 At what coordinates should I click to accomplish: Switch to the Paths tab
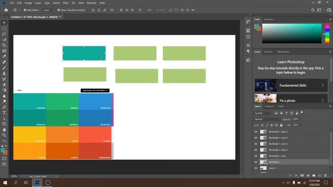pyautogui.click(x=281, y=106)
